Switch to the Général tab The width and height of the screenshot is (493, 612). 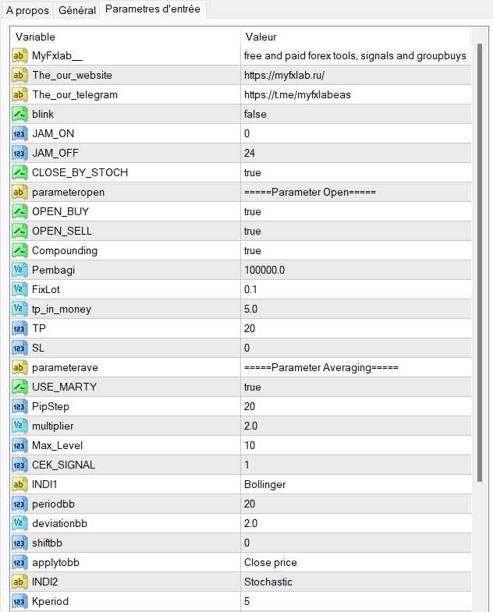pos(77,11)
